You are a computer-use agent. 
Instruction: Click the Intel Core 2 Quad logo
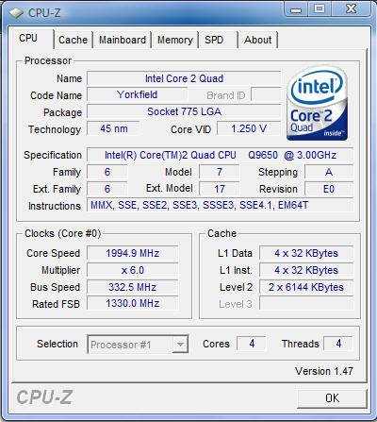click(x=317, y=103)
